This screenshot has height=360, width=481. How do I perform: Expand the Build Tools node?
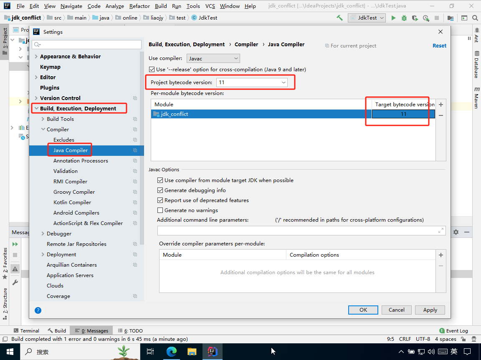pos(43,119)
